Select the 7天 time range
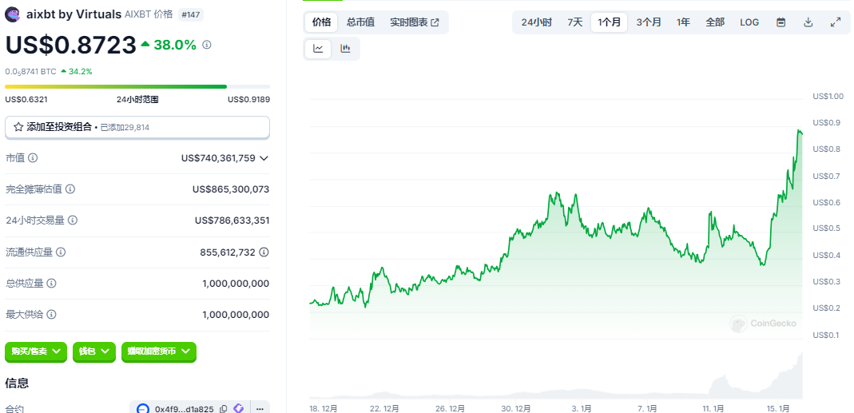The width and height of the screenshot is (854, 413). (575, 22)
